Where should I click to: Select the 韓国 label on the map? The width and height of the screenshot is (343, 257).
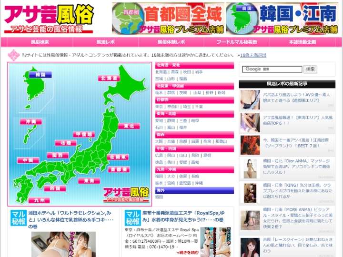[40, 75]
